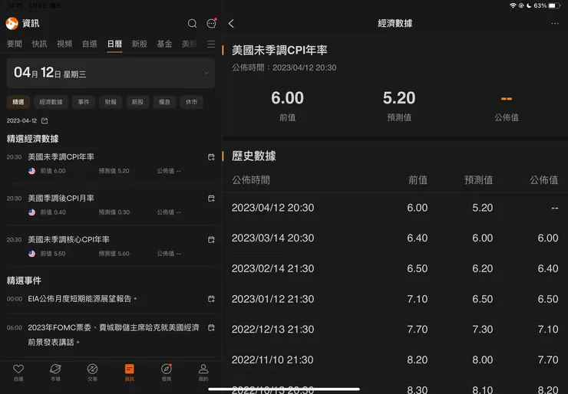Select the 新股 filter chip
The width and height of the screenshot is (568, 394).
tap(137, 102)
